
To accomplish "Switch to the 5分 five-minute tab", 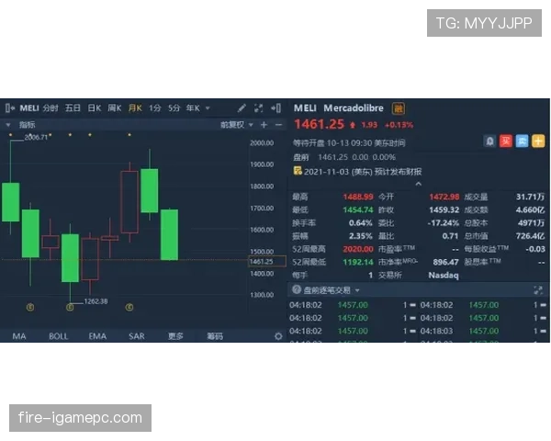I will pos(174,108).
